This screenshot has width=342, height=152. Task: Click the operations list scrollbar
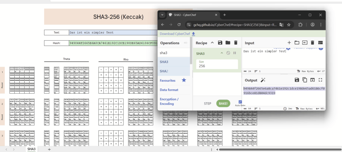(191, 51)
